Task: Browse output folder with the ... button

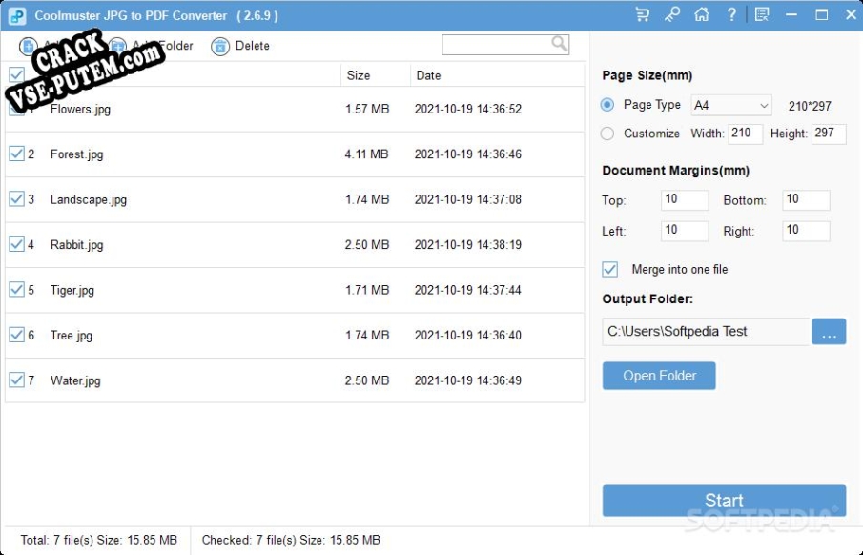Action: pos(829,332)
